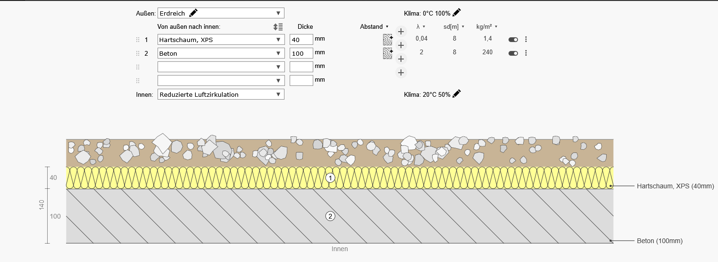Viewport: 718px width, 262px height.
Task: Insert a layer above the Hartschaum, XPS row
Action: coord(401,32)
